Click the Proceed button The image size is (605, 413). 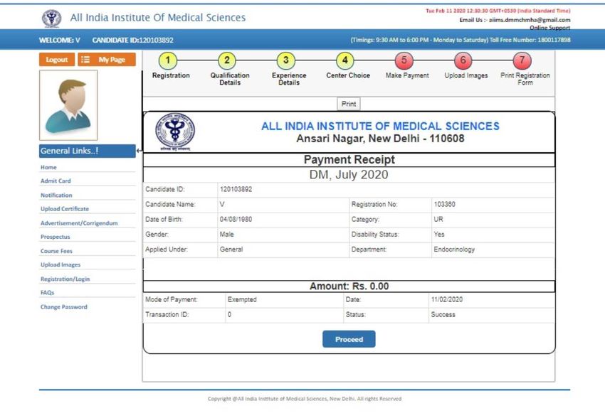349,339
